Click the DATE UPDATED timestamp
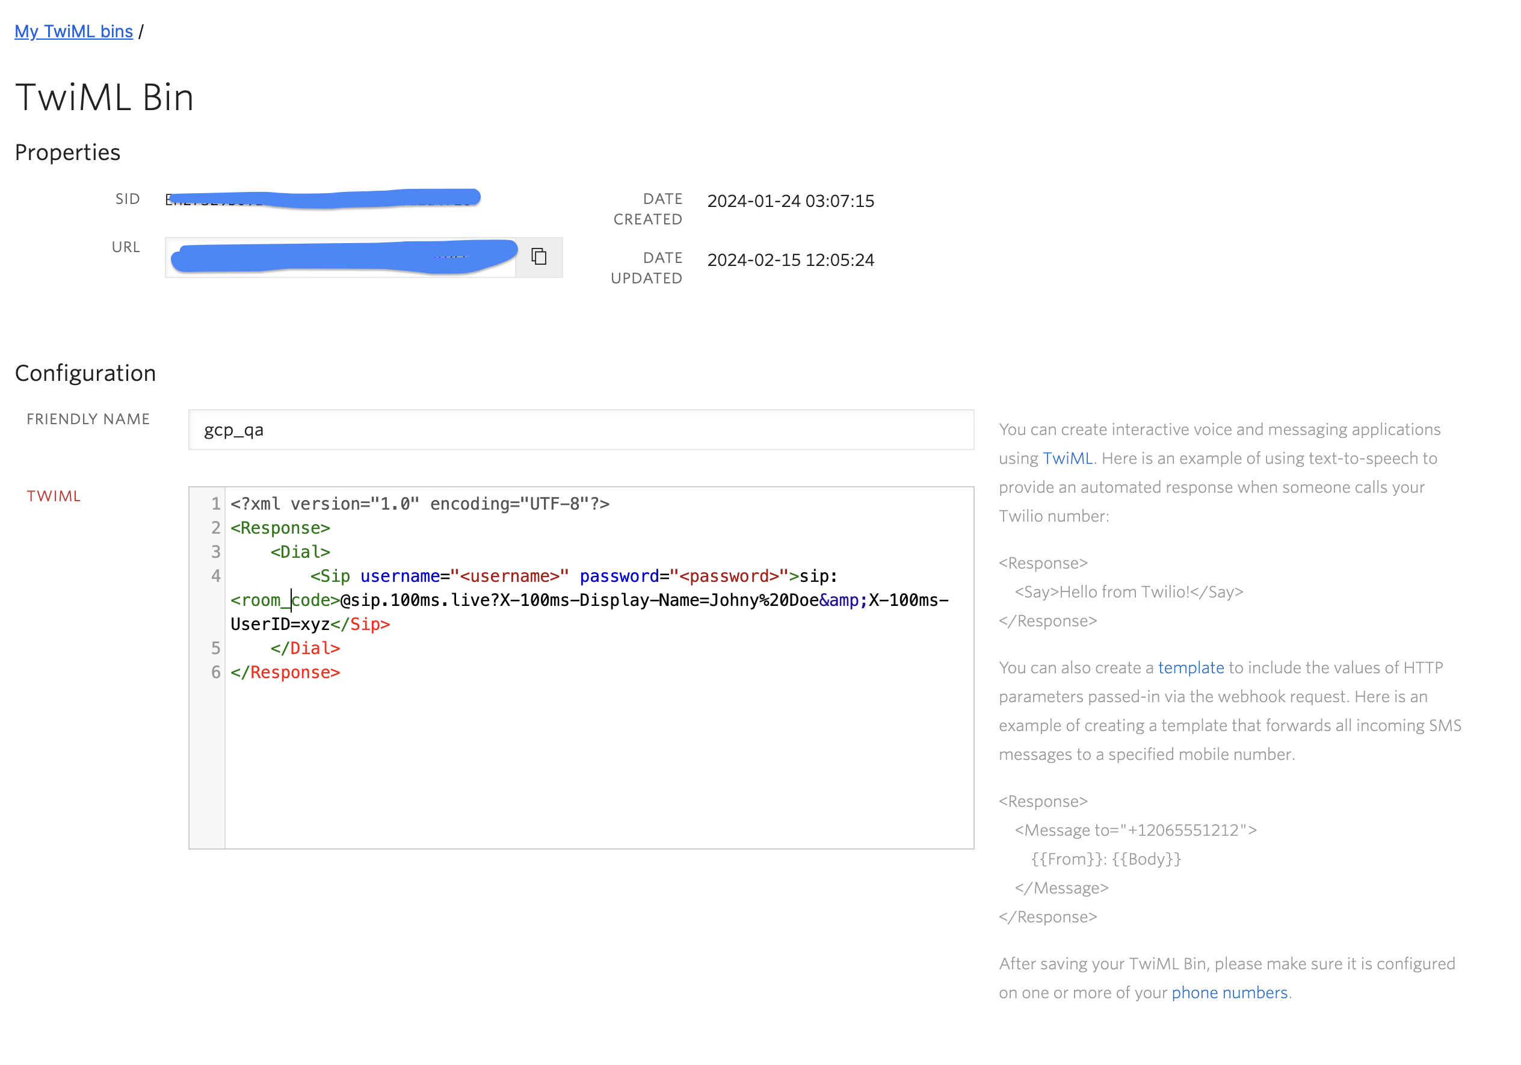The width and height of the screenshot is (1521, 1065). coord(791,259)
